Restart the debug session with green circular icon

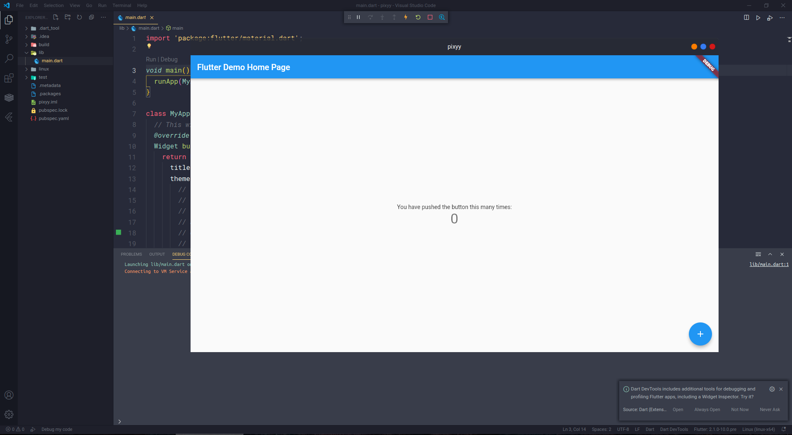pos(418,17)
